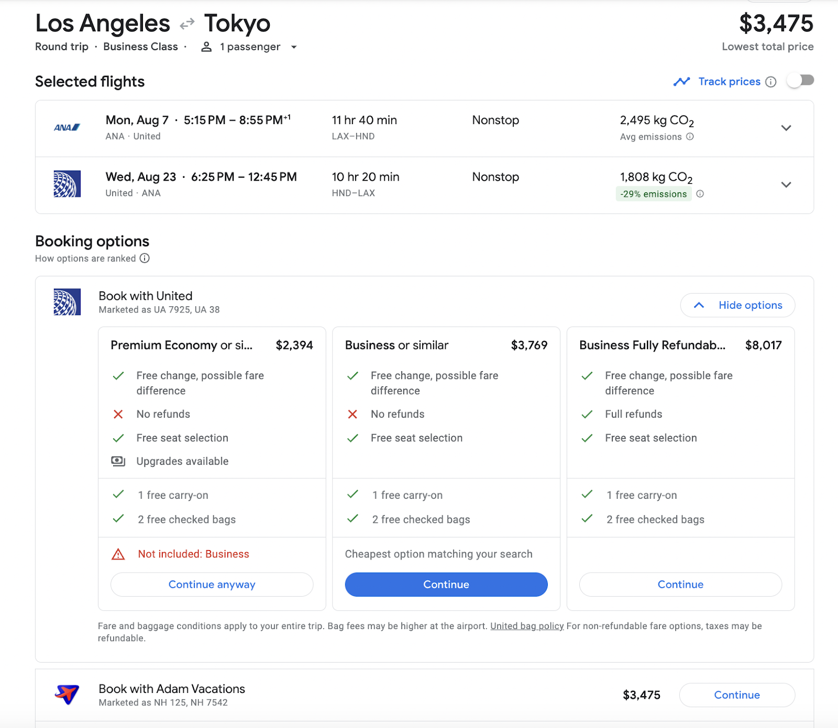Click the 2,495 kg CO2 emissions value

657,121
